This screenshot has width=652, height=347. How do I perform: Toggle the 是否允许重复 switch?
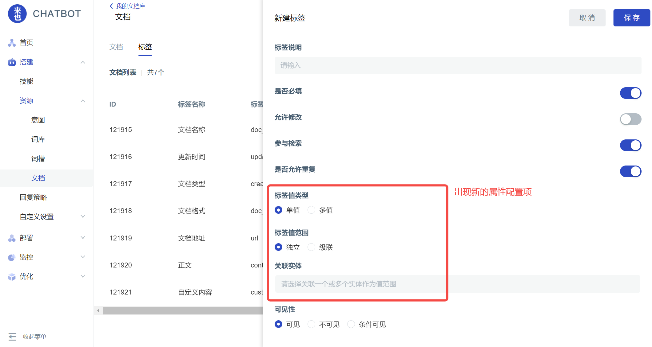point(630,171)
